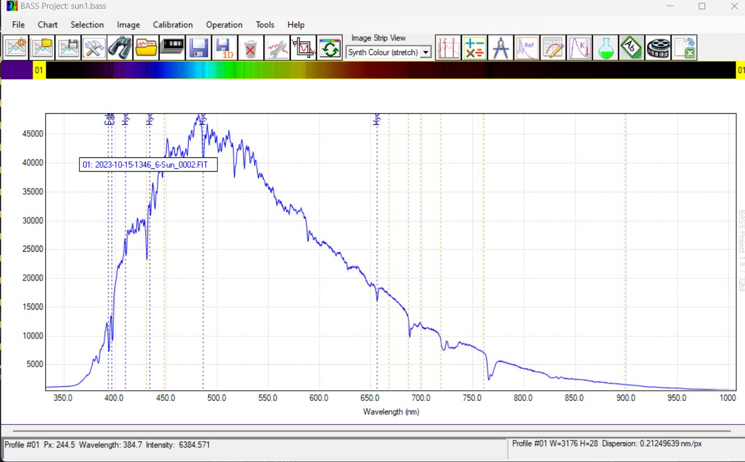Open the plus-minus-multiply-divide math operations icon

coord(475,48)
